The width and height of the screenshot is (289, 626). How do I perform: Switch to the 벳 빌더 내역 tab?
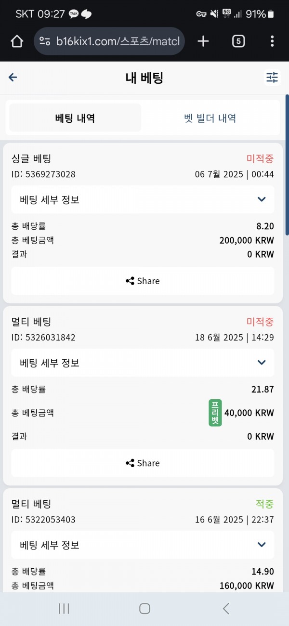point(210,118)
